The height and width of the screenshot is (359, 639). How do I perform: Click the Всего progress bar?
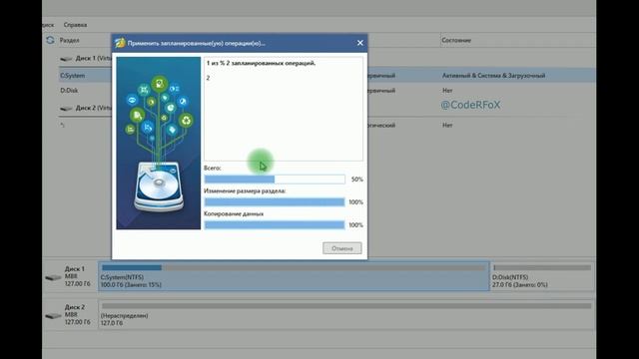[275, 179]
